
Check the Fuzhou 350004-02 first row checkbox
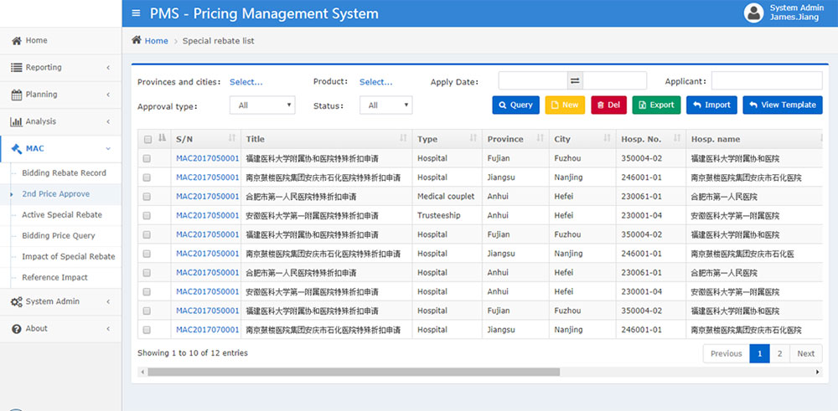147,158
